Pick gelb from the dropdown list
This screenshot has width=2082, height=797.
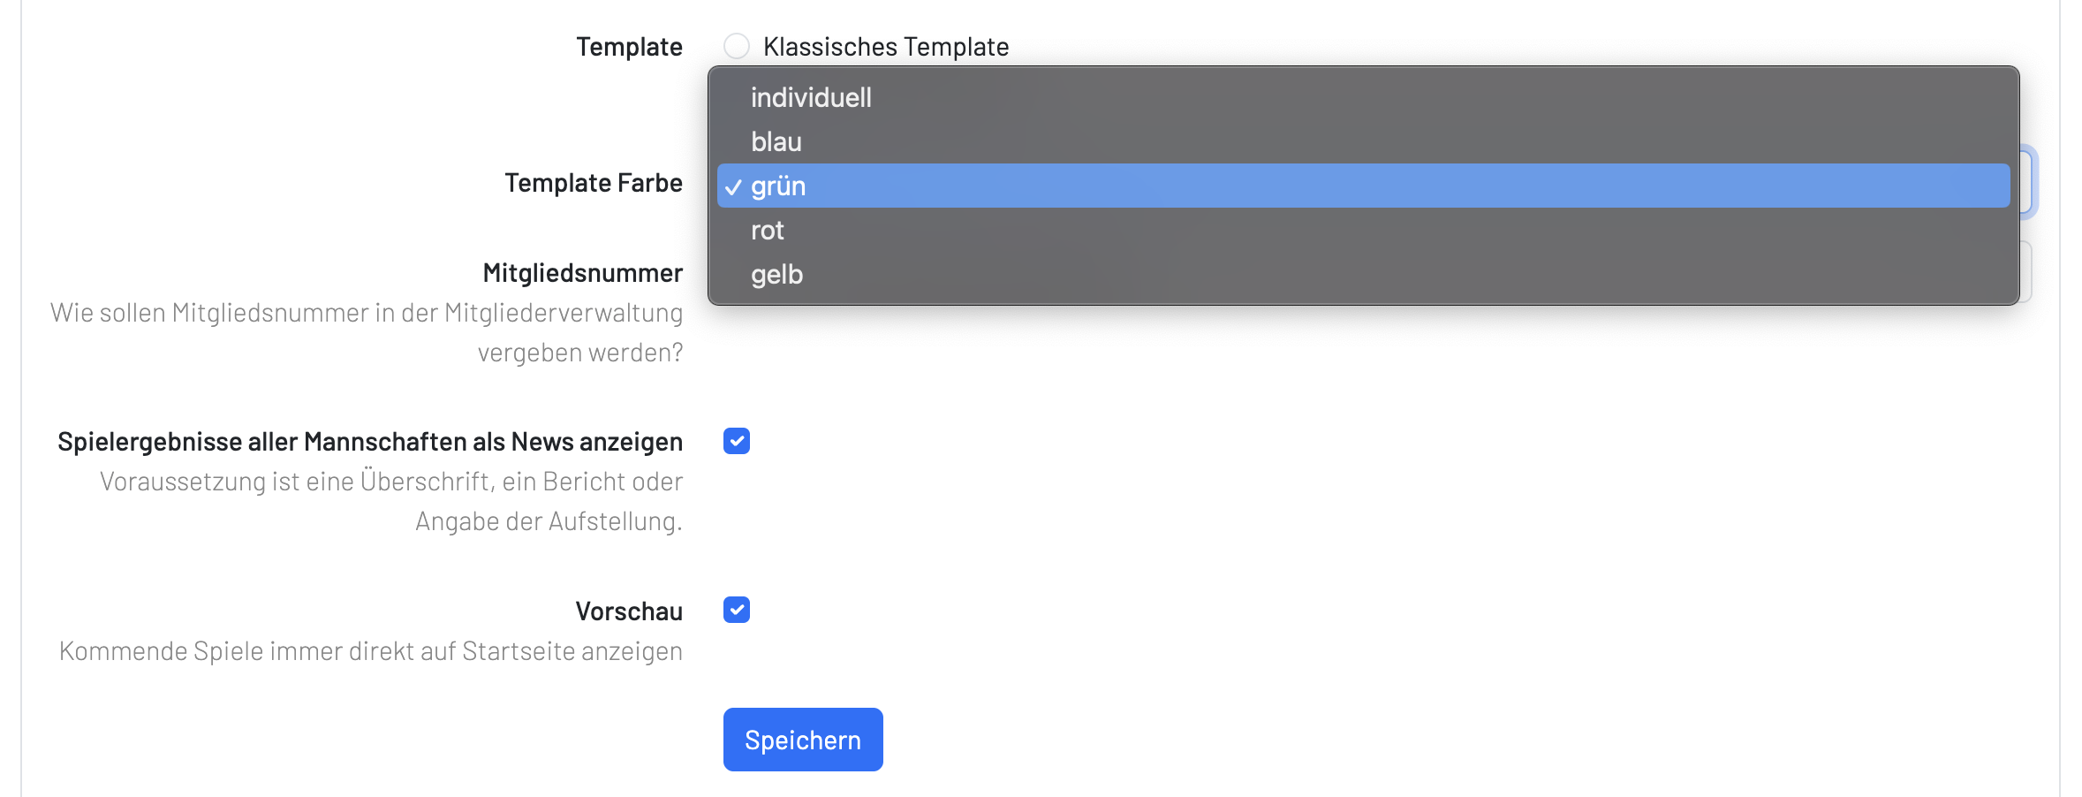776,275
